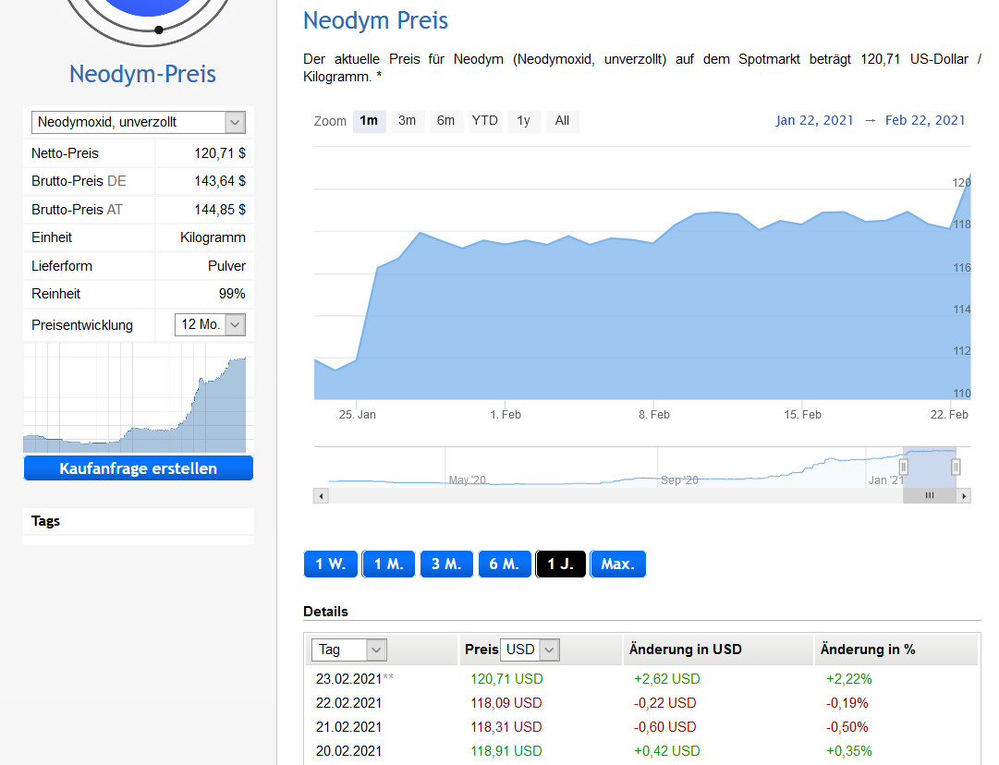Screen dimensions: 999x765
Task: Click the Reinheit value 99%
Action: point(232,294)
